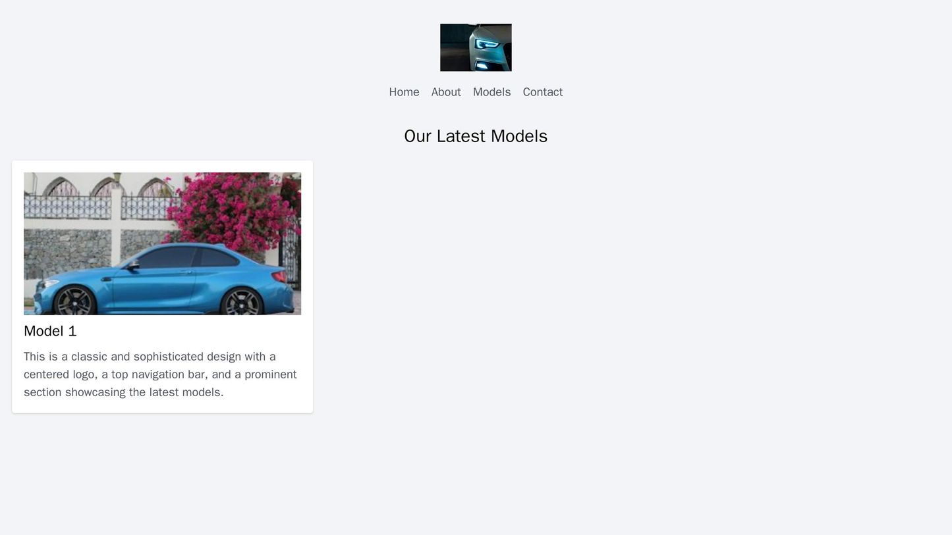Screen dimensions: 952x535
Task: Open the Home navigation link
Action: pos(404,92)
